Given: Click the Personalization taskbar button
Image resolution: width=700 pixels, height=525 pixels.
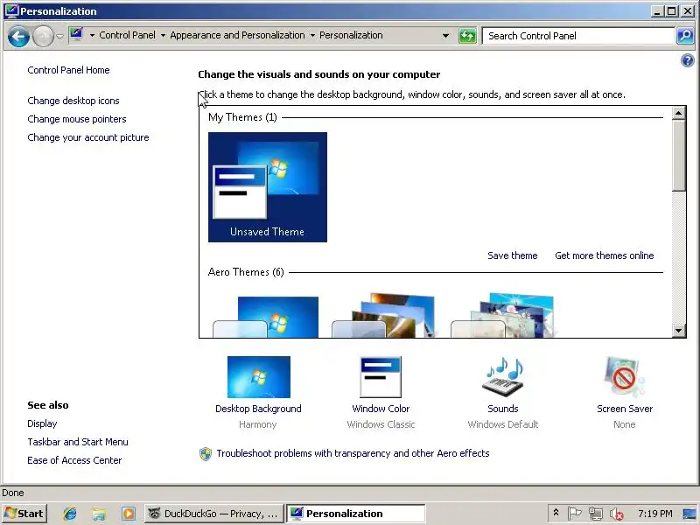Looking at the screenshot, I should [356, 514].
